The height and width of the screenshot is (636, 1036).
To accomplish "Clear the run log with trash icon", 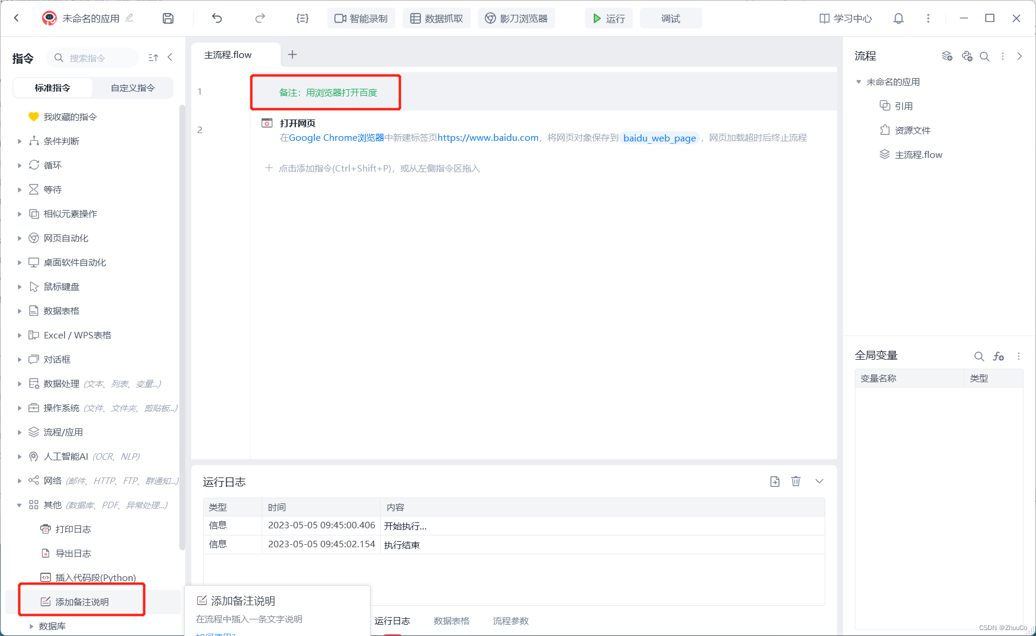I will click(x=796, y=481).
